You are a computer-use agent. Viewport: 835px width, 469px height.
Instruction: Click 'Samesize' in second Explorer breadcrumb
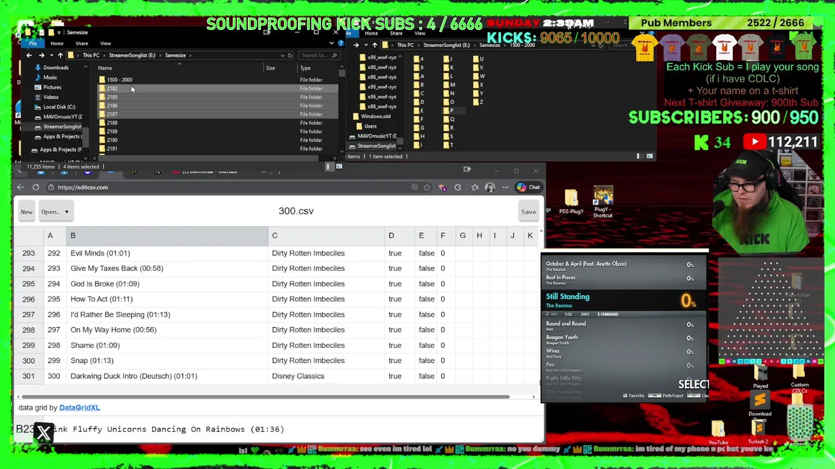489,46
